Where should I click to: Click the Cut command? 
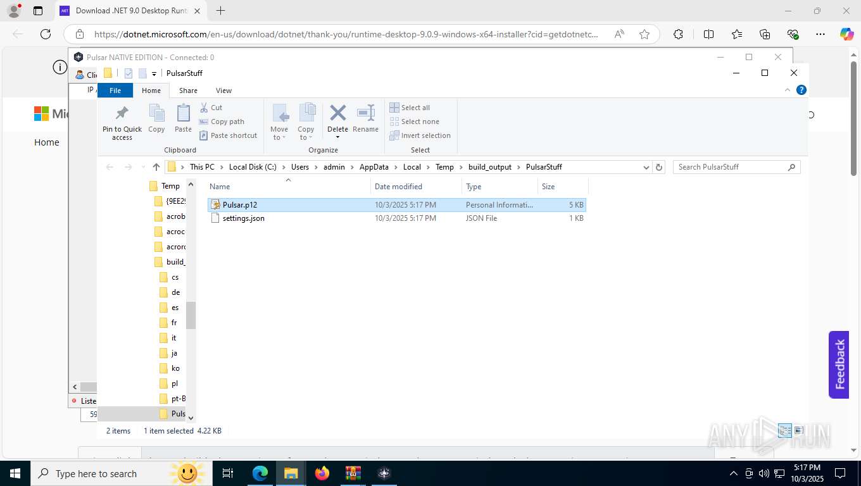pyautogui.click(x=211, y=108)
